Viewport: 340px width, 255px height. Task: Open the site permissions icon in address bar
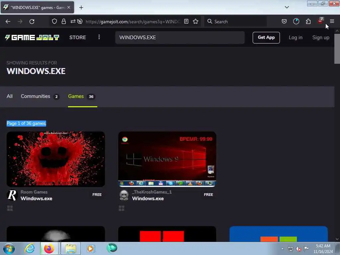pyautogui.click(x=73, y=21)
